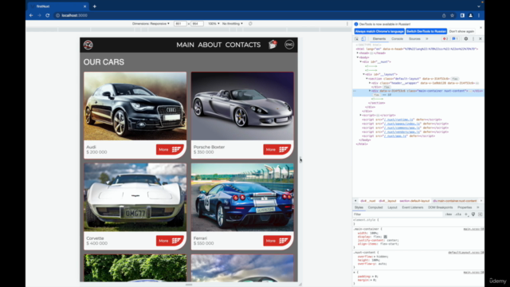Open the Layout tab in the Styles pane
The width and height of the screenshot is (510, 287).
[392, 207]
